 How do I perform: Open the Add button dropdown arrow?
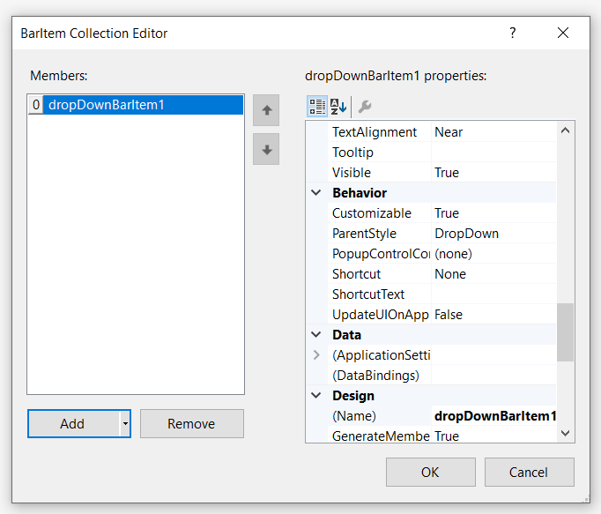pyautogui.click(x=125, y=423)
